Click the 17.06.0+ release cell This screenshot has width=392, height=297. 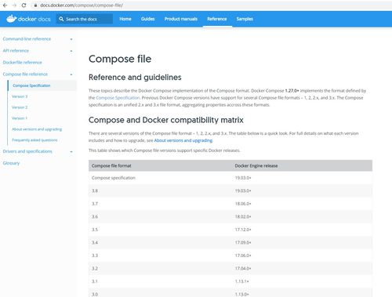click(x=243, y=255)
